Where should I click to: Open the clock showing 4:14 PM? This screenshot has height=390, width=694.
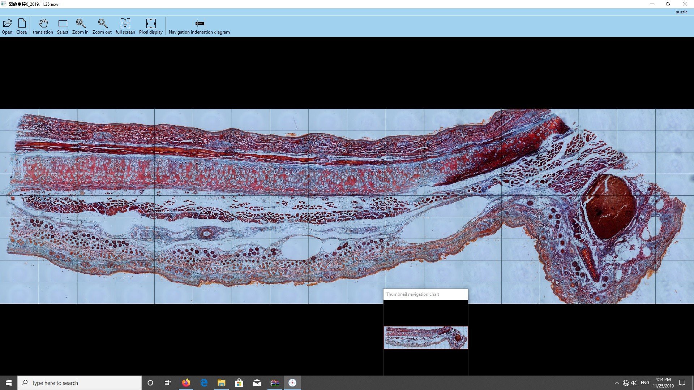coord(663,383)
